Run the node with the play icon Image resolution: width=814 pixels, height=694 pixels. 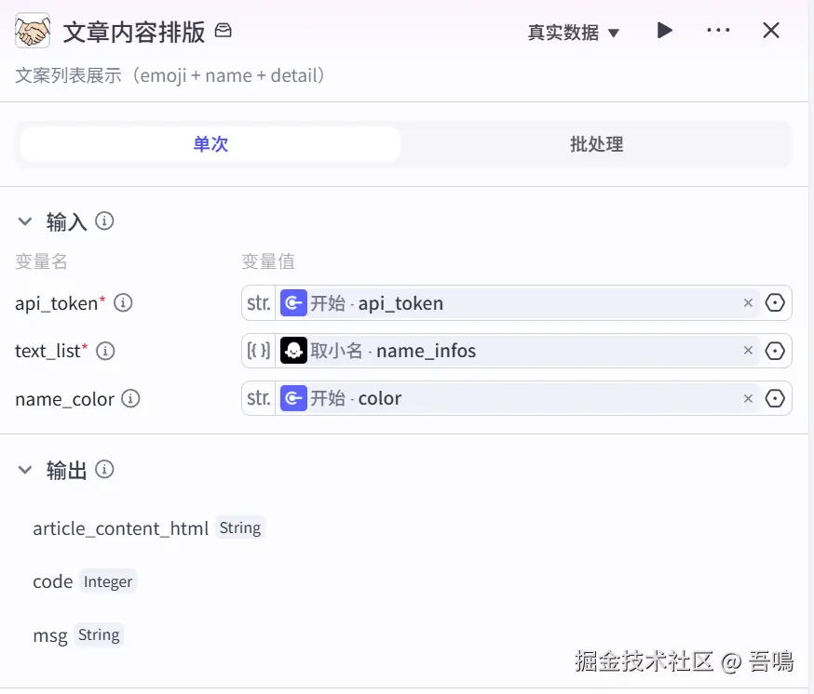[x=664, y=31]
